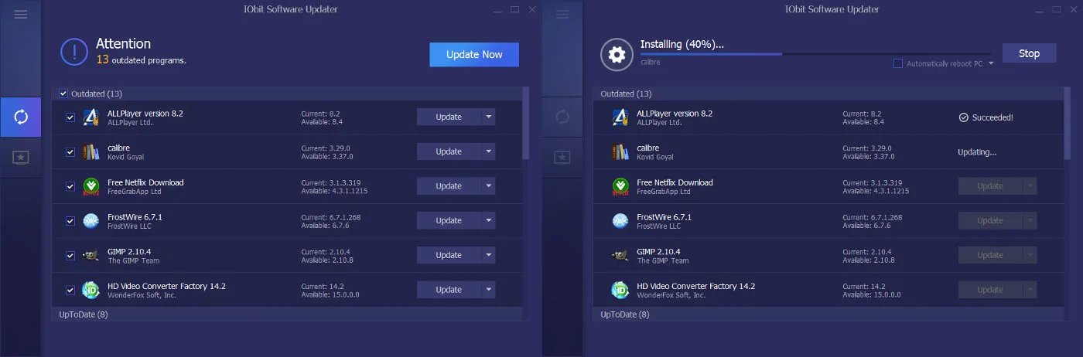Stop the installation

point(1029,53)
